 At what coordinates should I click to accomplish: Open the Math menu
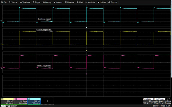click(80, 2)
